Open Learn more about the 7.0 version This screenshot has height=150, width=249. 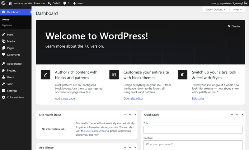click(74, 46)
